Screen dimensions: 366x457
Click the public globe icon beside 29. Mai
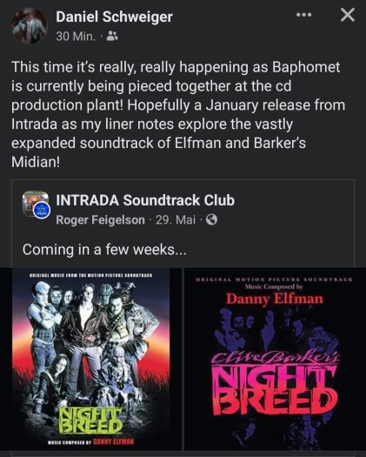(x=211, y=220)
